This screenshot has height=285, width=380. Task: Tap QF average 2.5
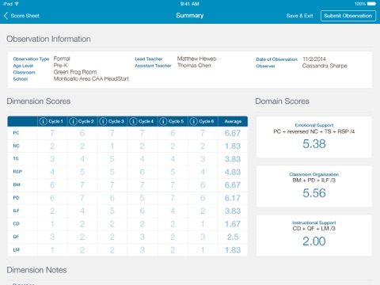pyautogui.click(x=233, y=237)
